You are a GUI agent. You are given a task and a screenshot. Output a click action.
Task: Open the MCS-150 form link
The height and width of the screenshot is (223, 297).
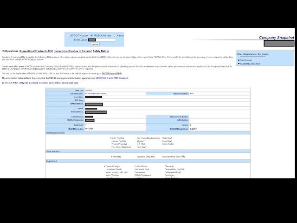click(105, 57)
